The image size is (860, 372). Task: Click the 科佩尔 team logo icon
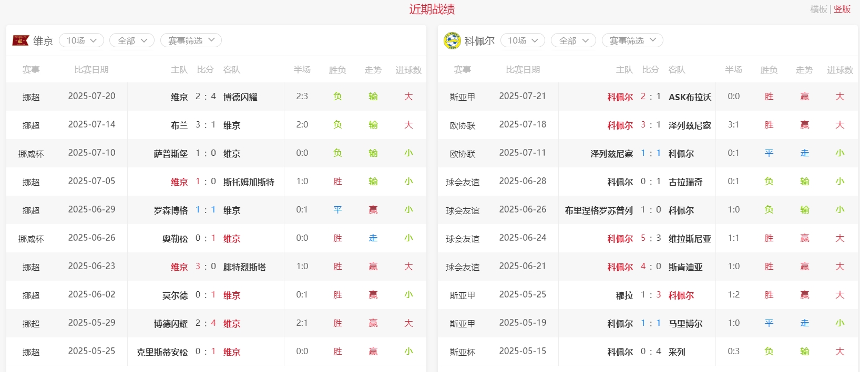click(x=452, y=40)
